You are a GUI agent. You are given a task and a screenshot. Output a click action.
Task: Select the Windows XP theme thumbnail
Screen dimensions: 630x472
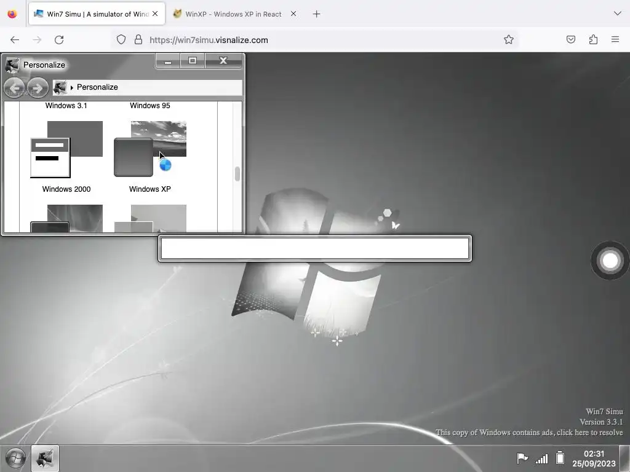(150, 149)
